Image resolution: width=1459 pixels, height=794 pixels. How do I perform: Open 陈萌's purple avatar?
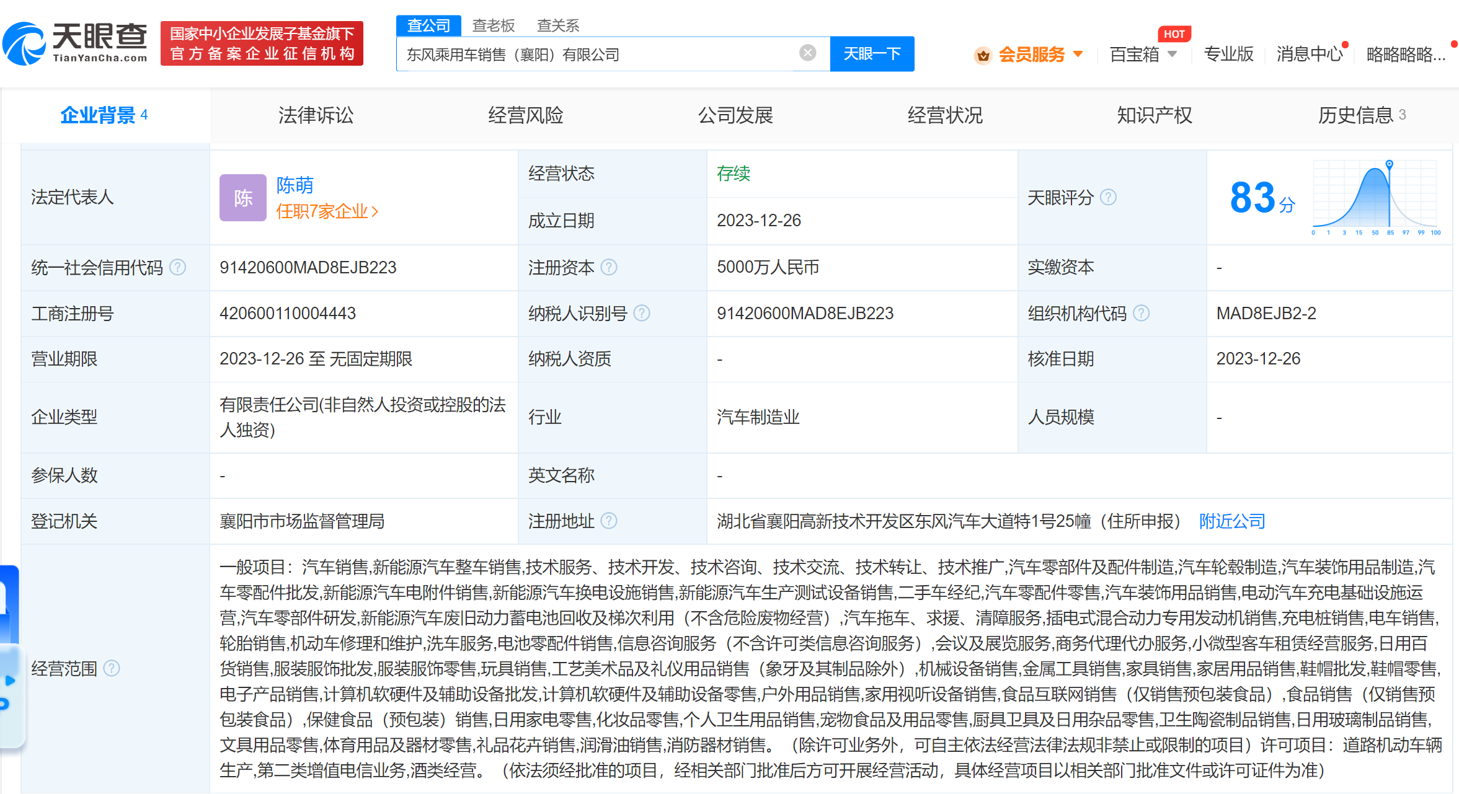[x=243, y=198]
